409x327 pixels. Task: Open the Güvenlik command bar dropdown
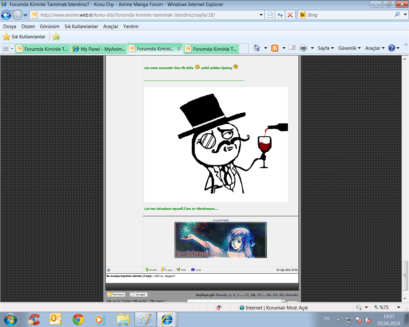click(x=350, y=48)
